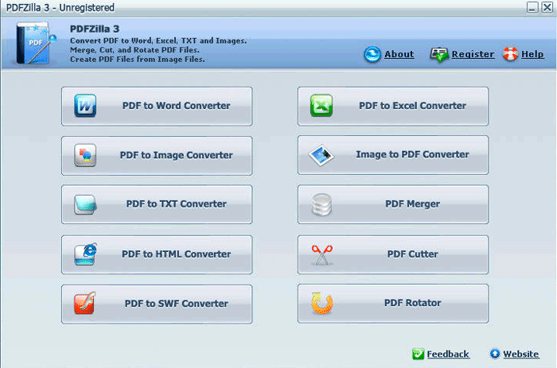Click the database stack icon for PDF Merger
This screenshot has width=557, height=368.
coord(321,204)
